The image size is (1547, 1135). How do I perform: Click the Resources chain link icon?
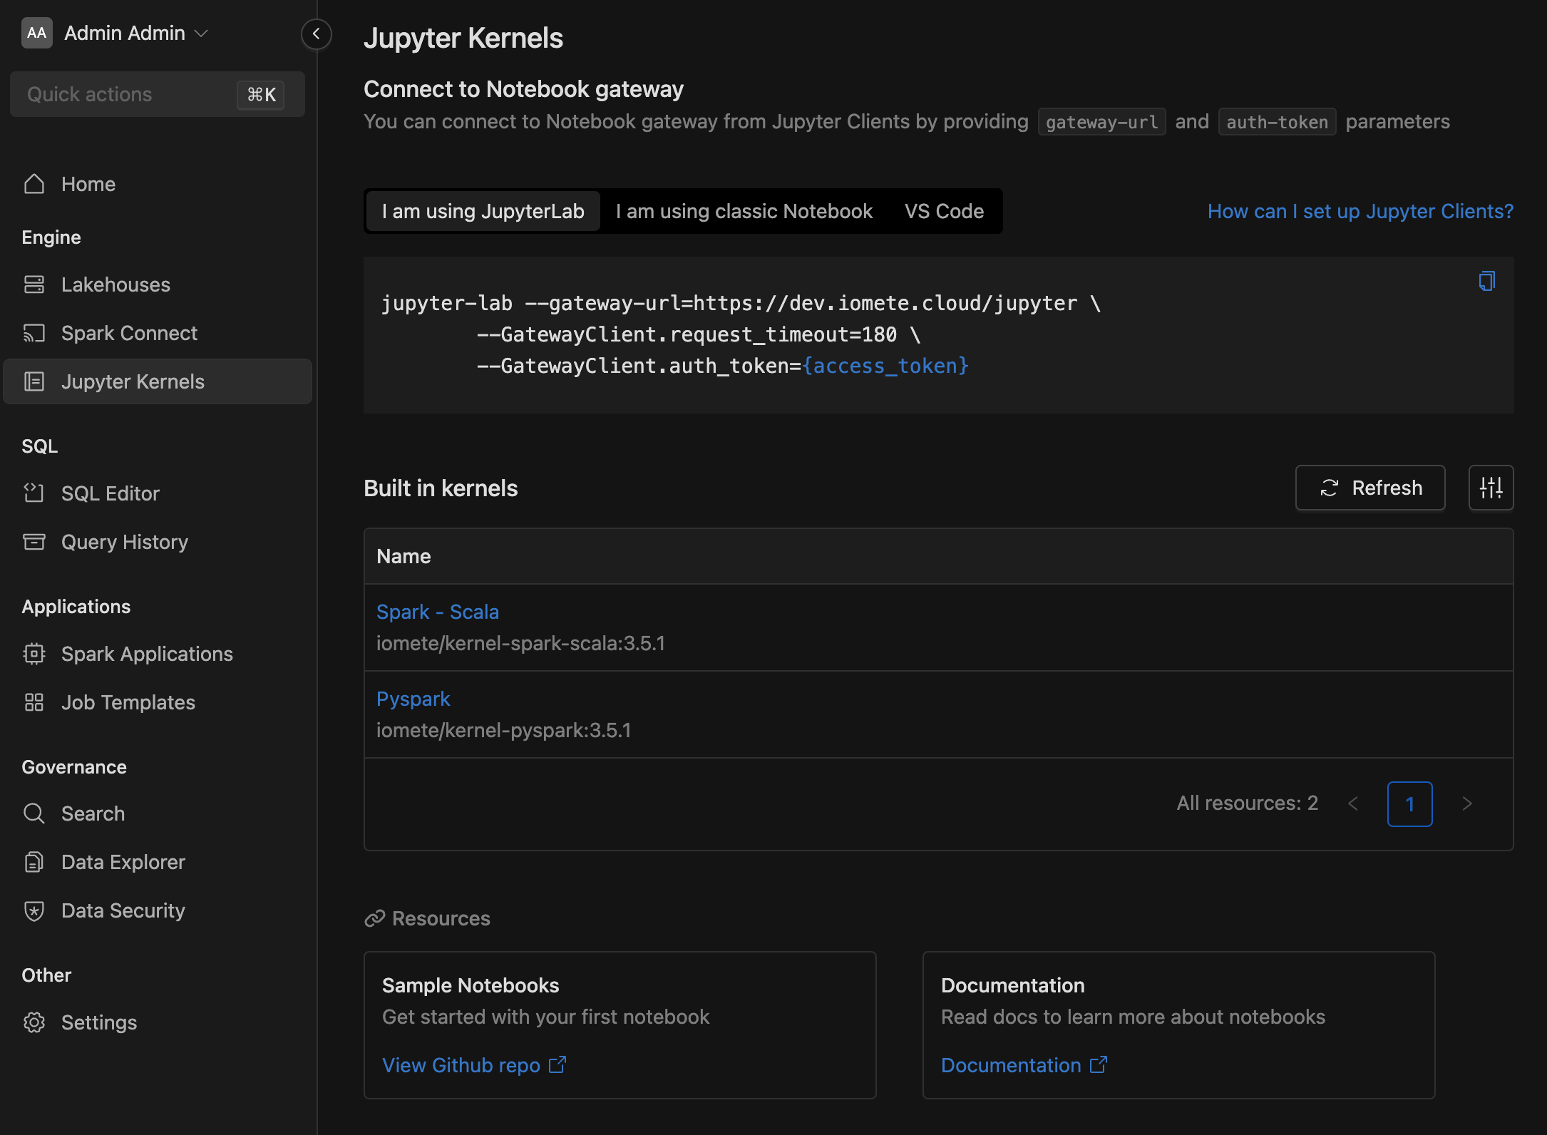(375, 918)
